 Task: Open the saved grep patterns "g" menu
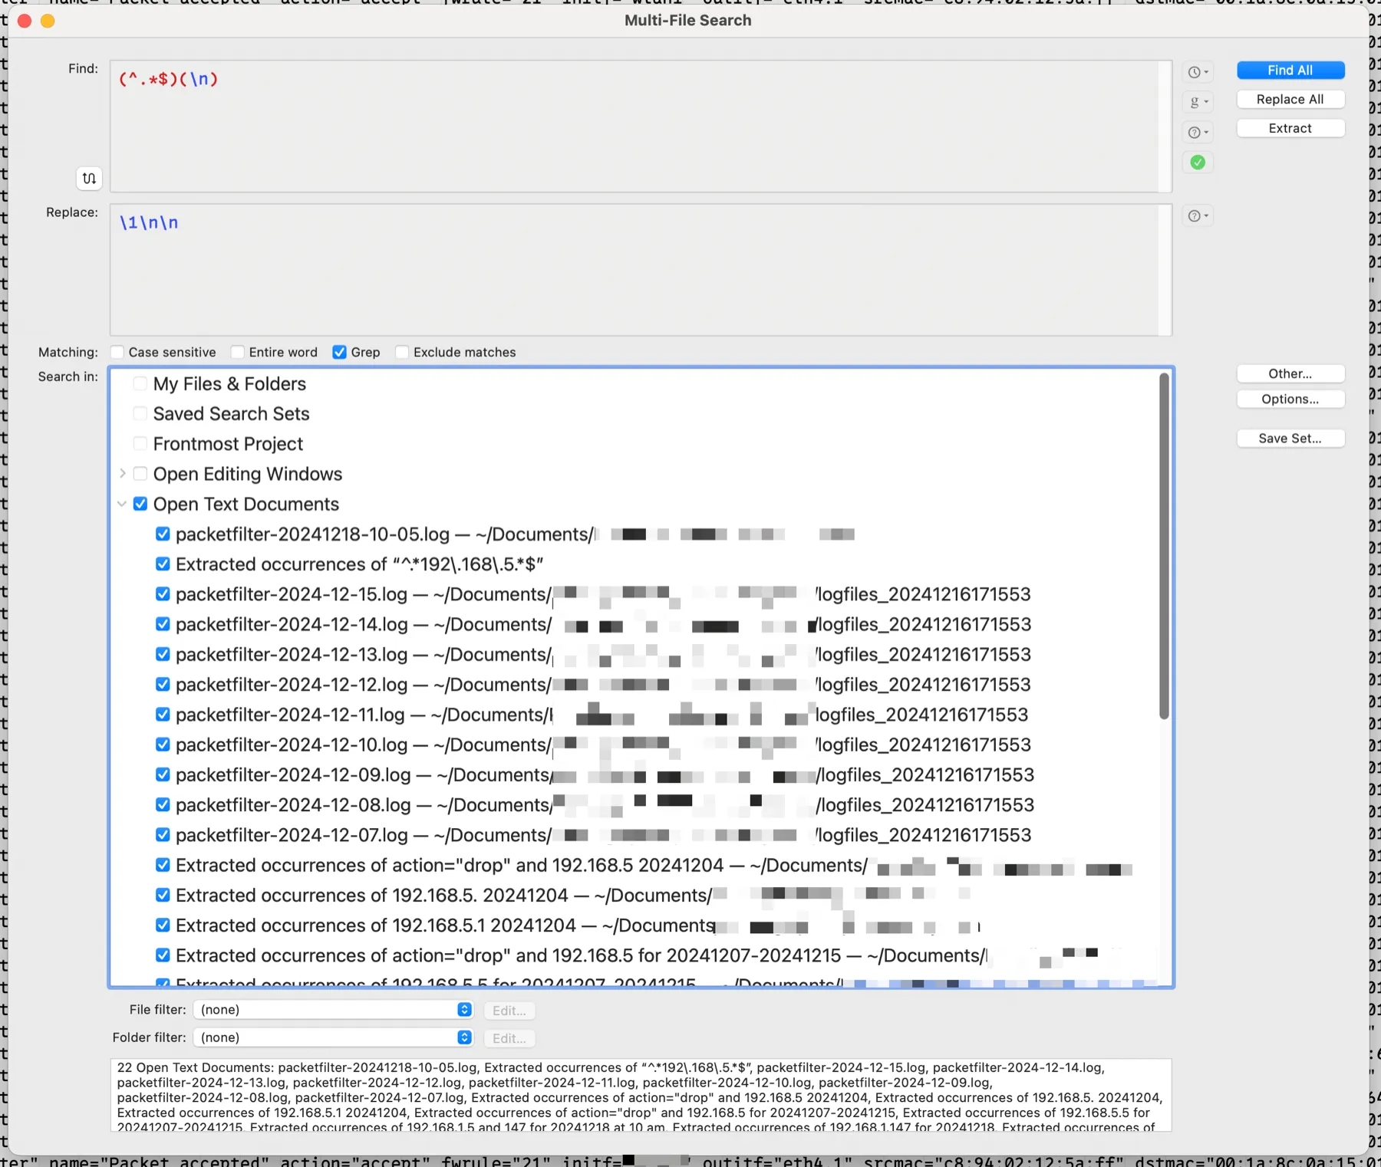pos(1198,102)
